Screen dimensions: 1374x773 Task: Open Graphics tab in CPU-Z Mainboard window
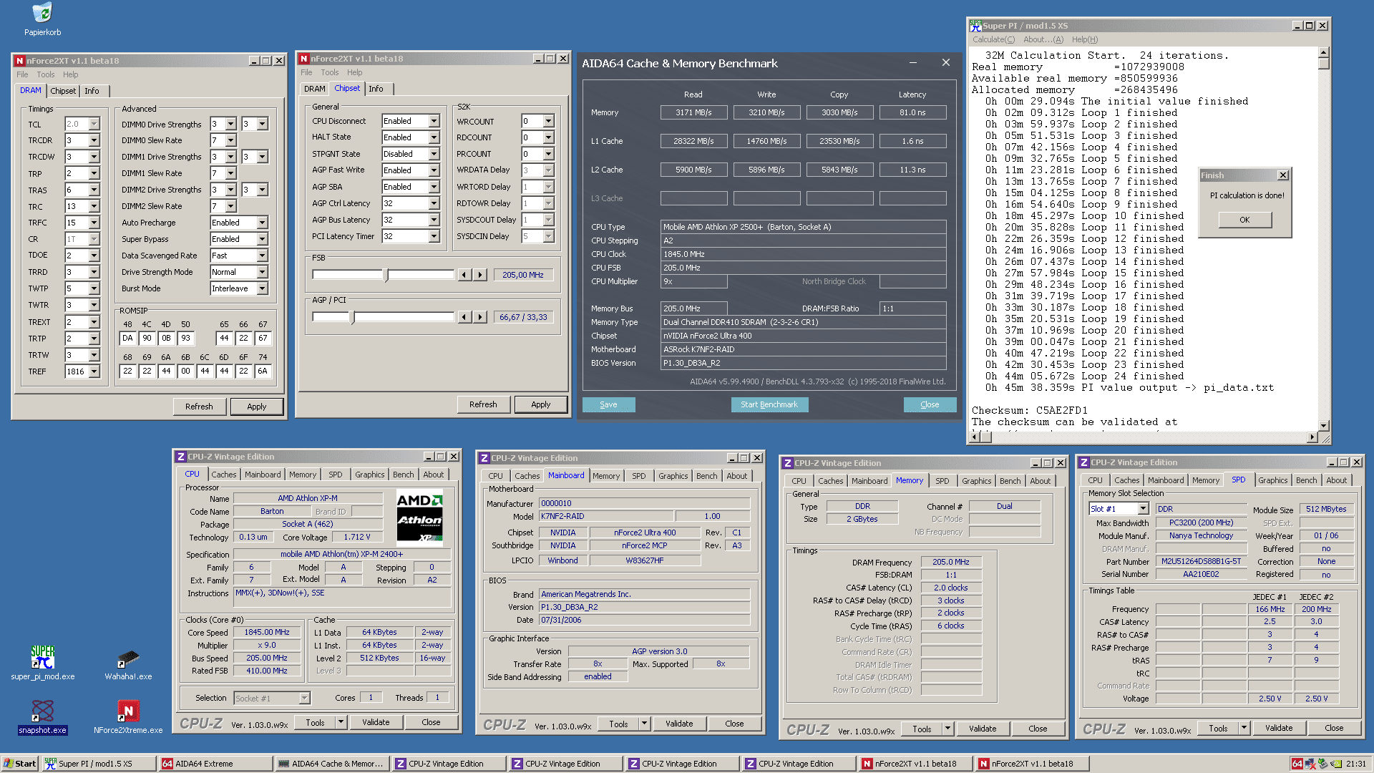tap(673, 476)
